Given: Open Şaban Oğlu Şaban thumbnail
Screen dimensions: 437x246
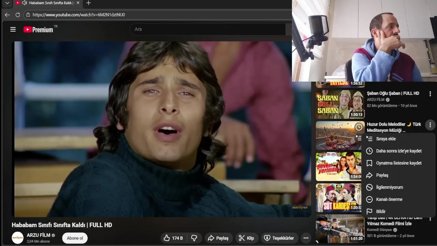Looking at the screenshot, I should tap(340, 104).
